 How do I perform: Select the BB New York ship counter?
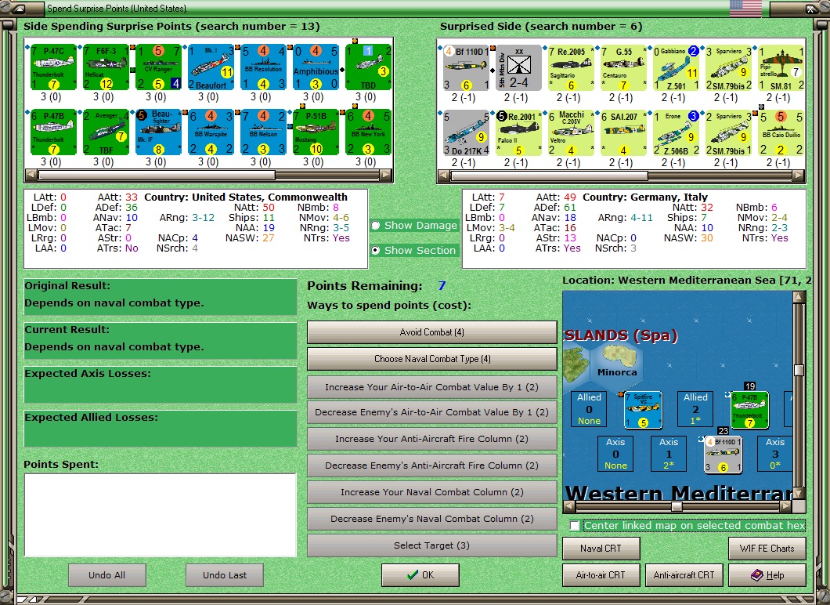click(x=368, y=132)
